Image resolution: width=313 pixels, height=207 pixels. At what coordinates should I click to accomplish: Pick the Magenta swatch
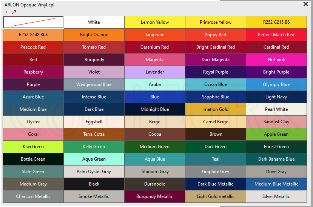[x=155, y=60]
